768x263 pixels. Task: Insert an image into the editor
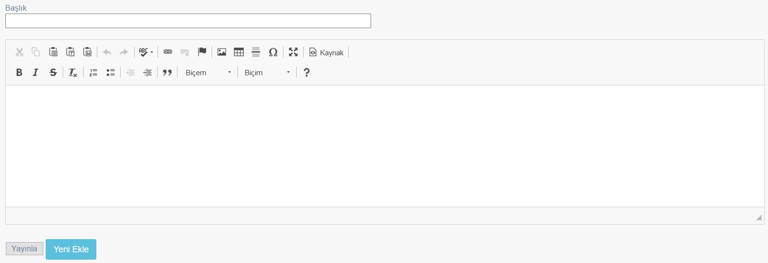(222, 52)
